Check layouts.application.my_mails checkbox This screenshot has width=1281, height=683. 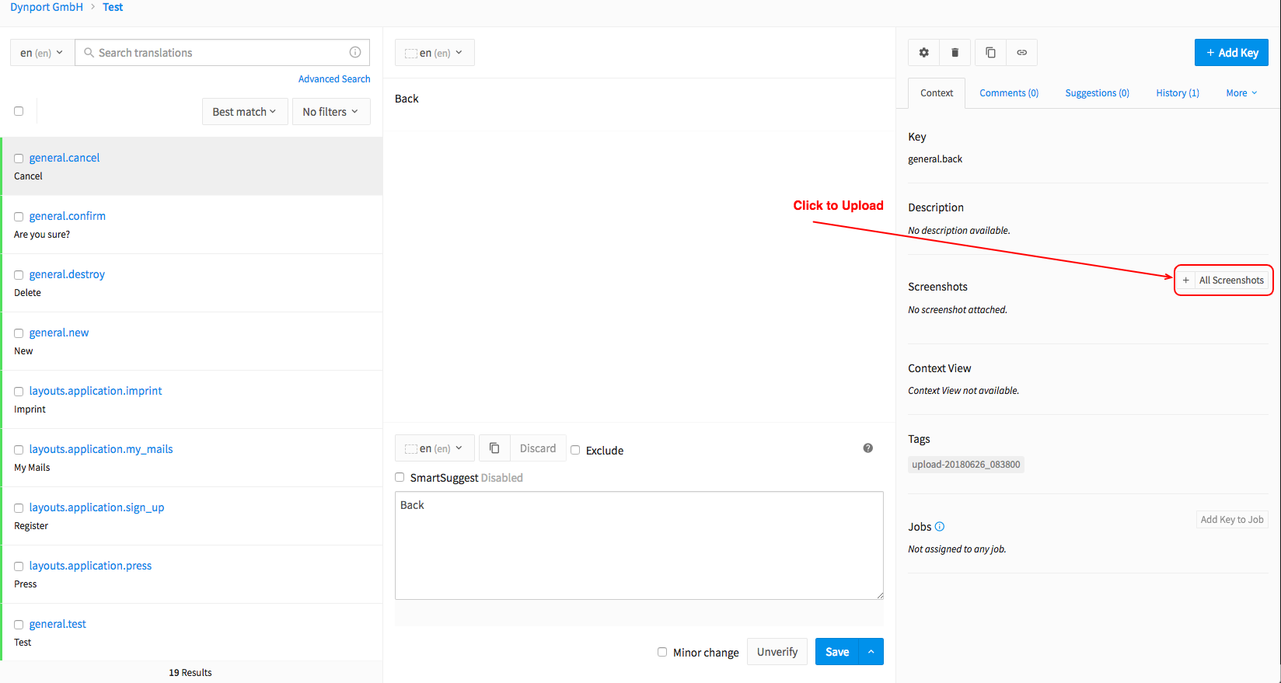click(x=19, y=450)
